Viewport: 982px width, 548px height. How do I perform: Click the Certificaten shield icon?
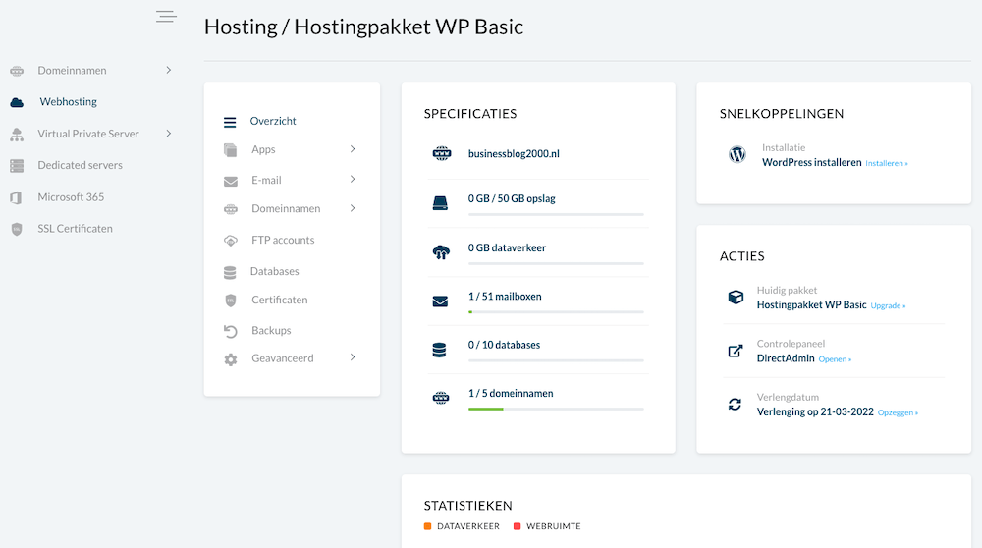(x=231, y=301)
